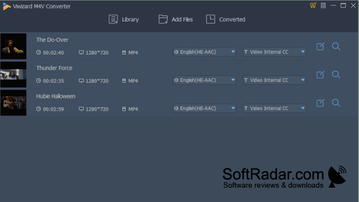This screenshot has height=202, width=359.
Task: Expand audio track dropdown for Thunder Force
Action: click(x=204, y=80)
